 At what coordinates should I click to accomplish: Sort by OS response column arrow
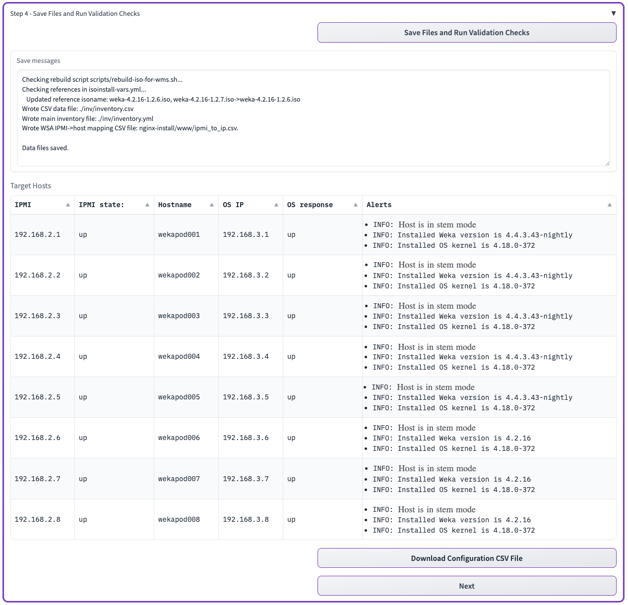coord(356,205)
